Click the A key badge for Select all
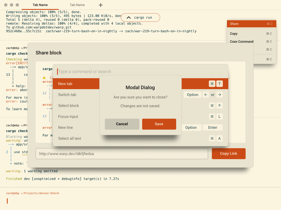281x210 pixels. point(219,138)
